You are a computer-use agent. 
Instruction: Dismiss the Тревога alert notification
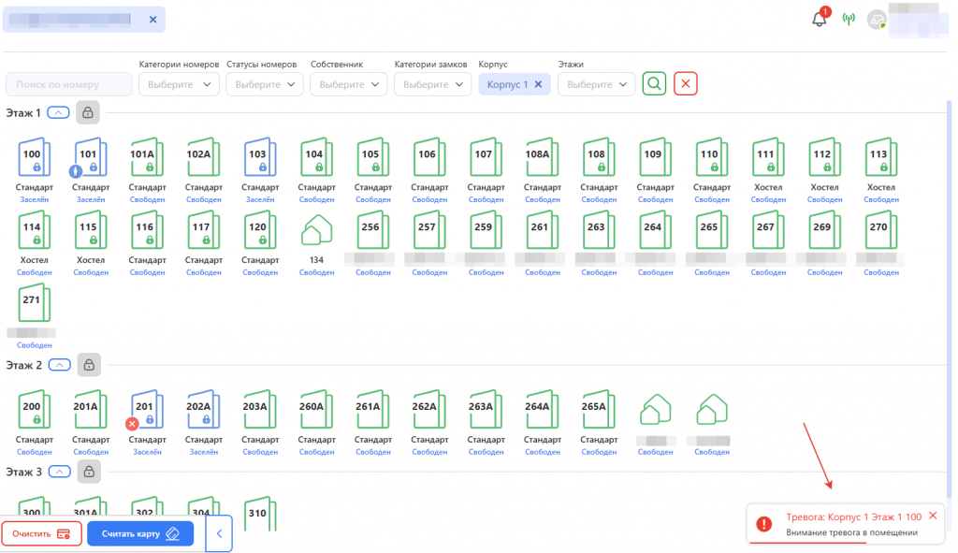tap(933, 516)
